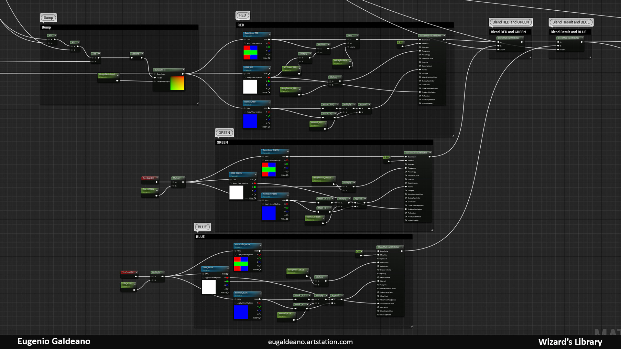Expand the Saturate node chevron
The image size is (621, 349).
[x=142, y=54]
